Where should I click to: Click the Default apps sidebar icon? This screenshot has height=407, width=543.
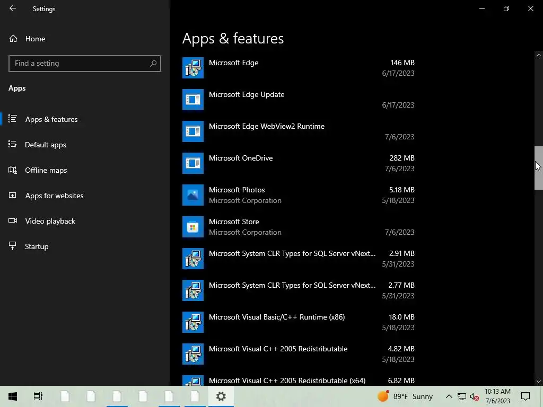click(13, 144)
